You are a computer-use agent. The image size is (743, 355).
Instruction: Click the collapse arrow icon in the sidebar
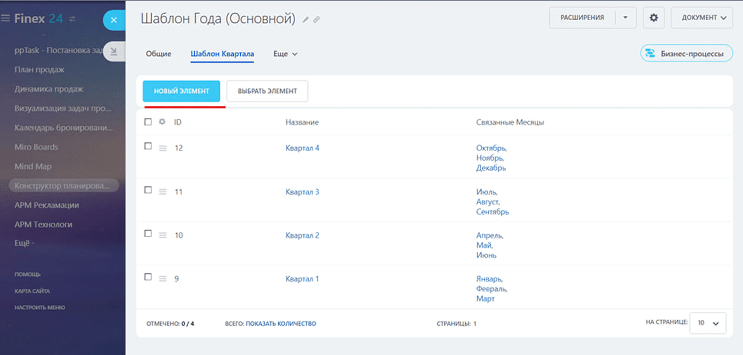pyautogui.click(x=114, y=51)
